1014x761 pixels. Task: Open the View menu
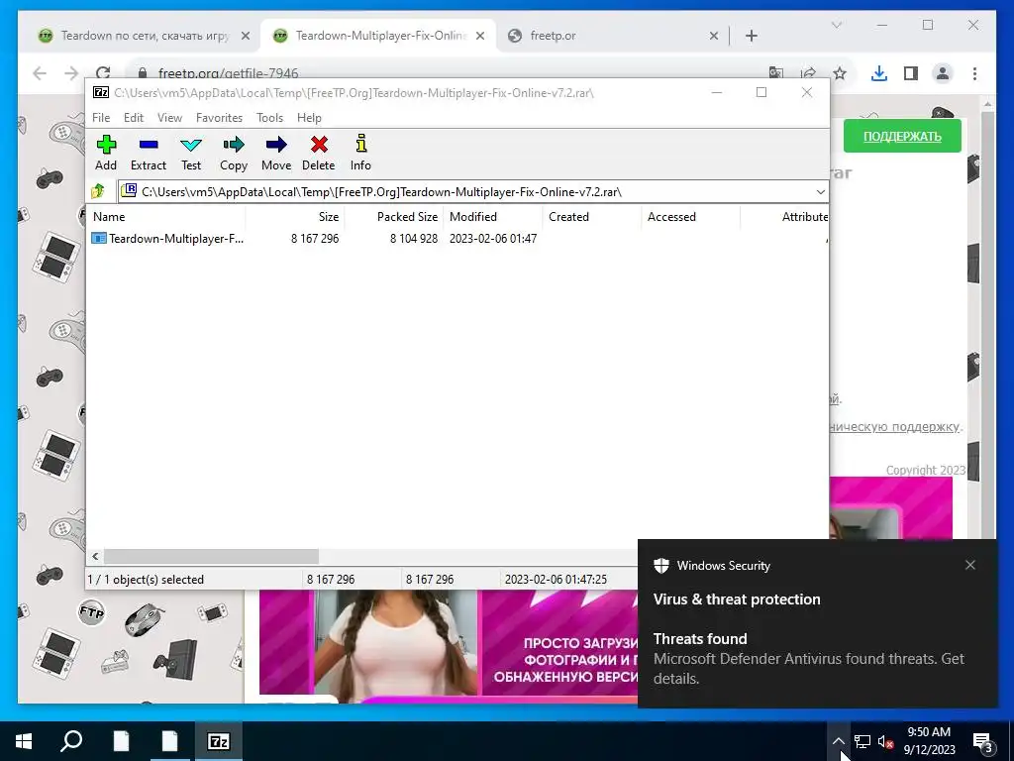click(x=169, y=118)
